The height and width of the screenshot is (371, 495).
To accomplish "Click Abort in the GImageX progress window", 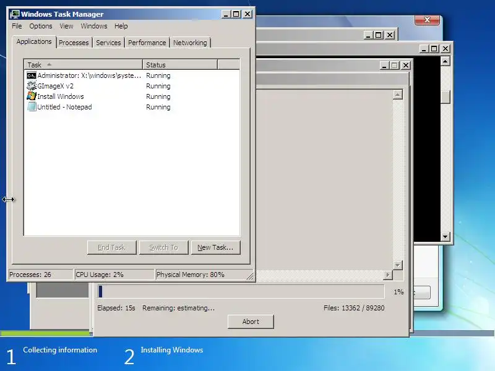I will click(x=251, y=322).
